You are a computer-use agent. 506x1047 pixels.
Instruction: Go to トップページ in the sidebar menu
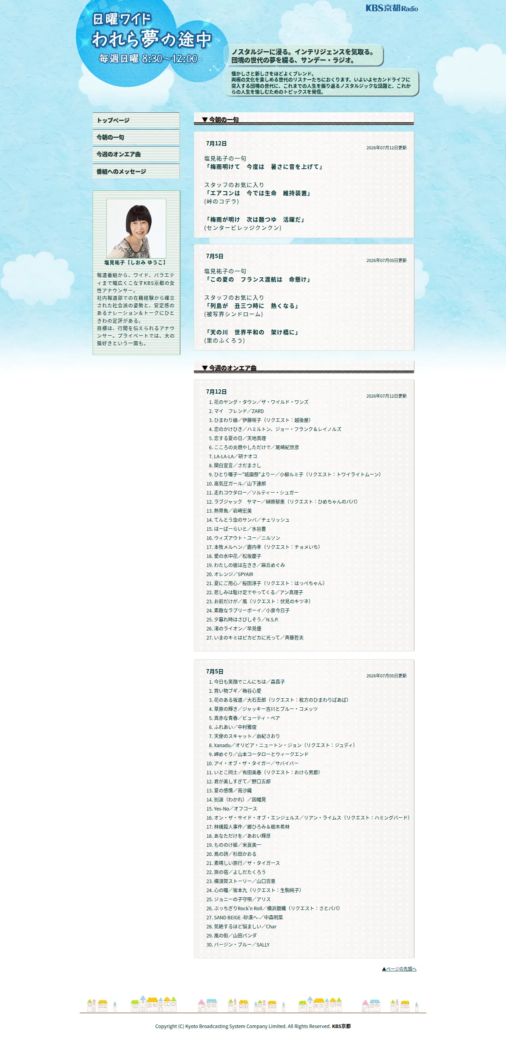136,120
